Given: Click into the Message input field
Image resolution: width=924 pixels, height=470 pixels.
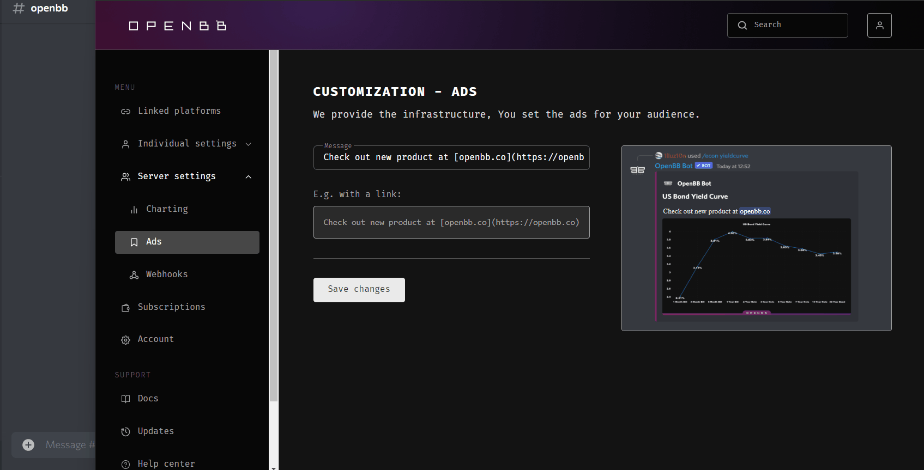Looking at the screenshot, I should tap(451, 158).
